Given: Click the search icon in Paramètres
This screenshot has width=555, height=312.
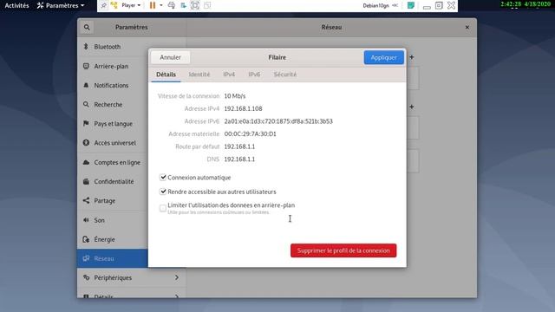Looking at the screenshot, I should click(x=87, y=27).
